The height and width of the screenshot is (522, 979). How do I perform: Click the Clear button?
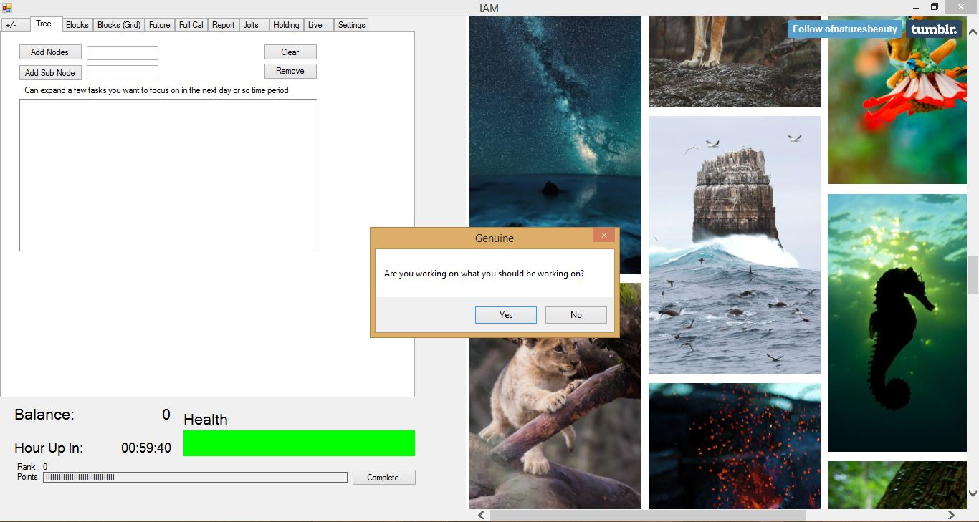[290, 52]
